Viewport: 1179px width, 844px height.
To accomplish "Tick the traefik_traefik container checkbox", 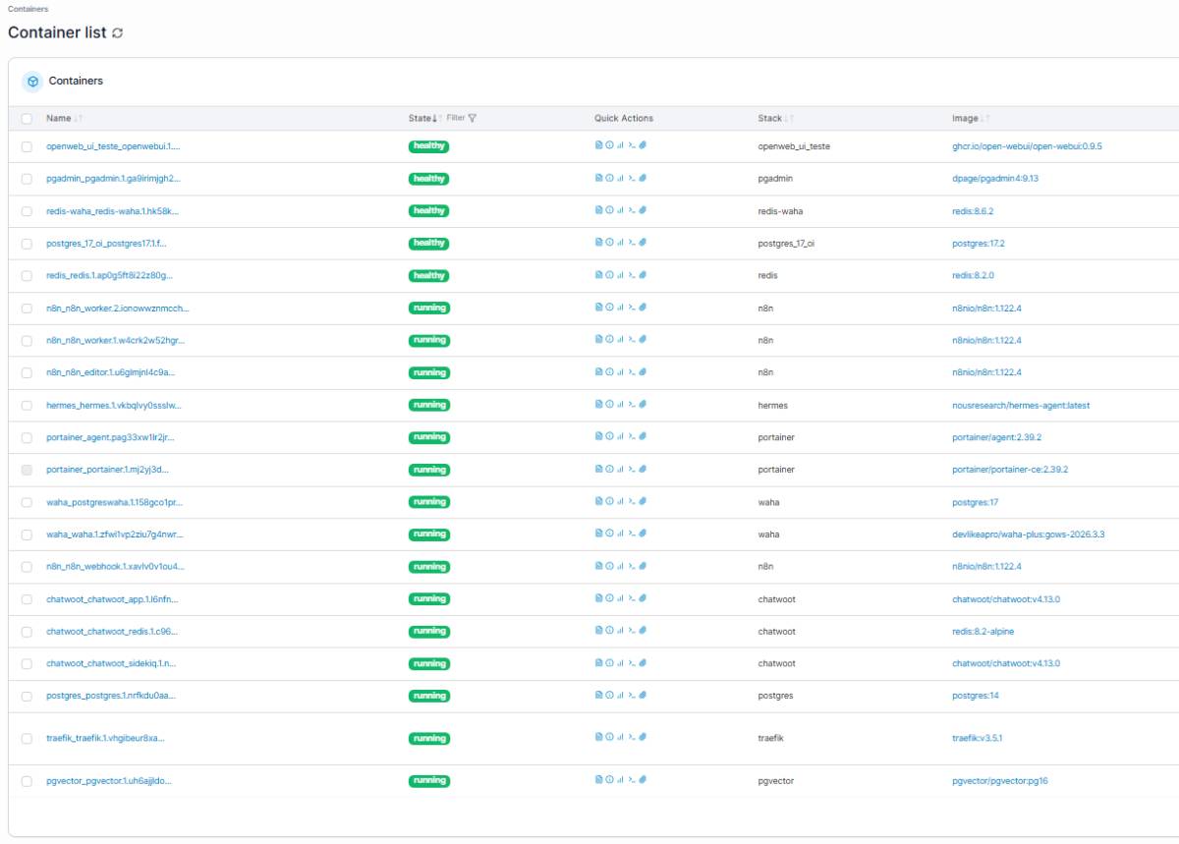I will tap(27, 739).
